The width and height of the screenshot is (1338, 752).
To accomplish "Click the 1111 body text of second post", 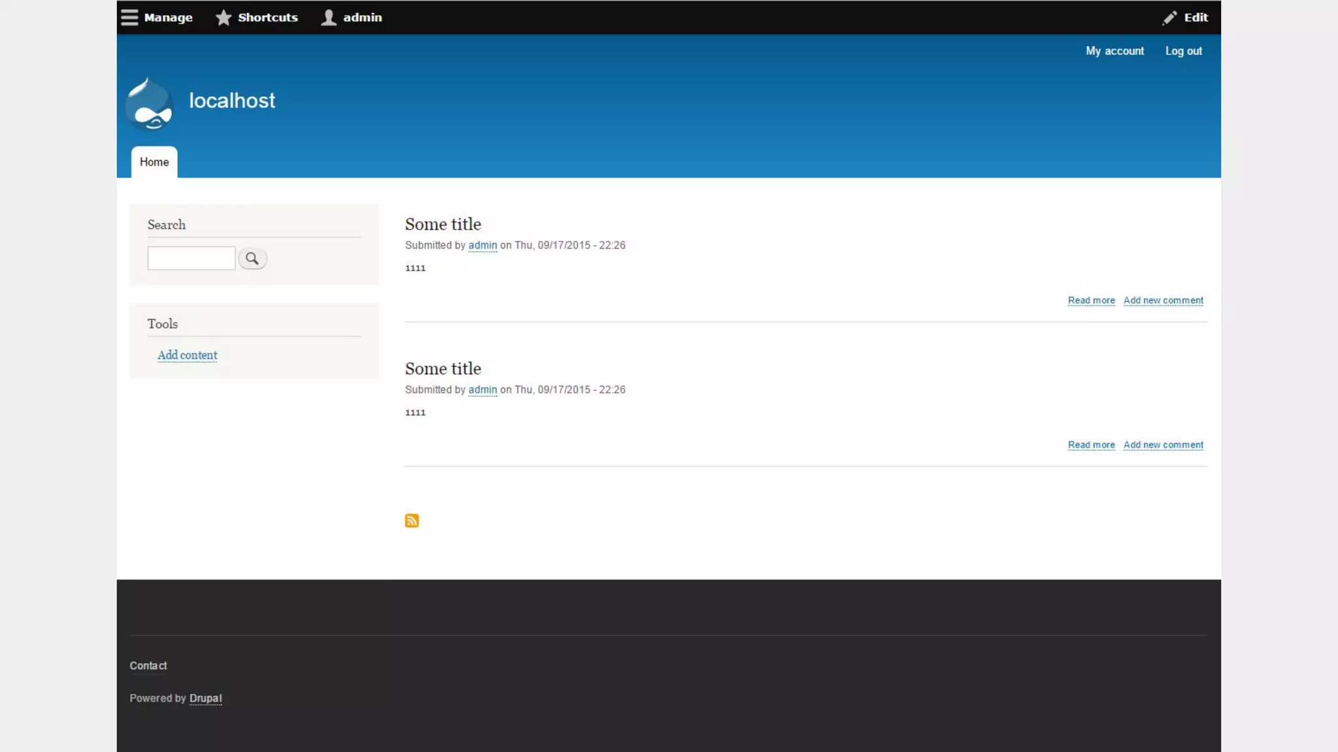I will [416, 413].
